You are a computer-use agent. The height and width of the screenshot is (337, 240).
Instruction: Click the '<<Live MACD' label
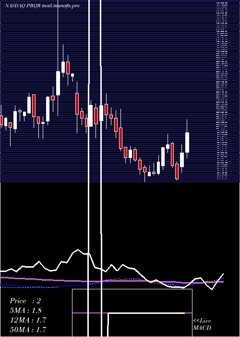coord(202,324)
